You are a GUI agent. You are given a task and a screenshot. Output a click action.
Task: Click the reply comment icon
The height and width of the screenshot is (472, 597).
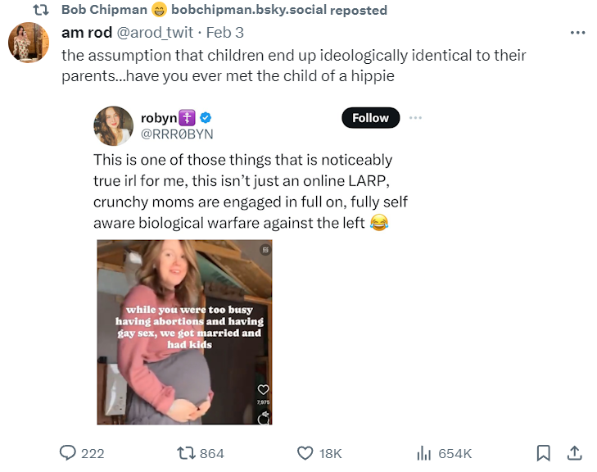click(x=69, y=453)
